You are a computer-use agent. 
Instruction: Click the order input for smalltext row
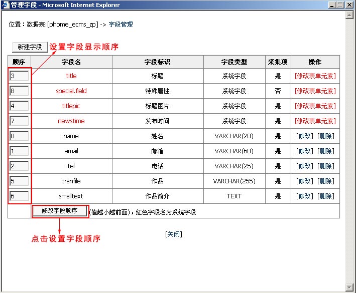point(19,196)
